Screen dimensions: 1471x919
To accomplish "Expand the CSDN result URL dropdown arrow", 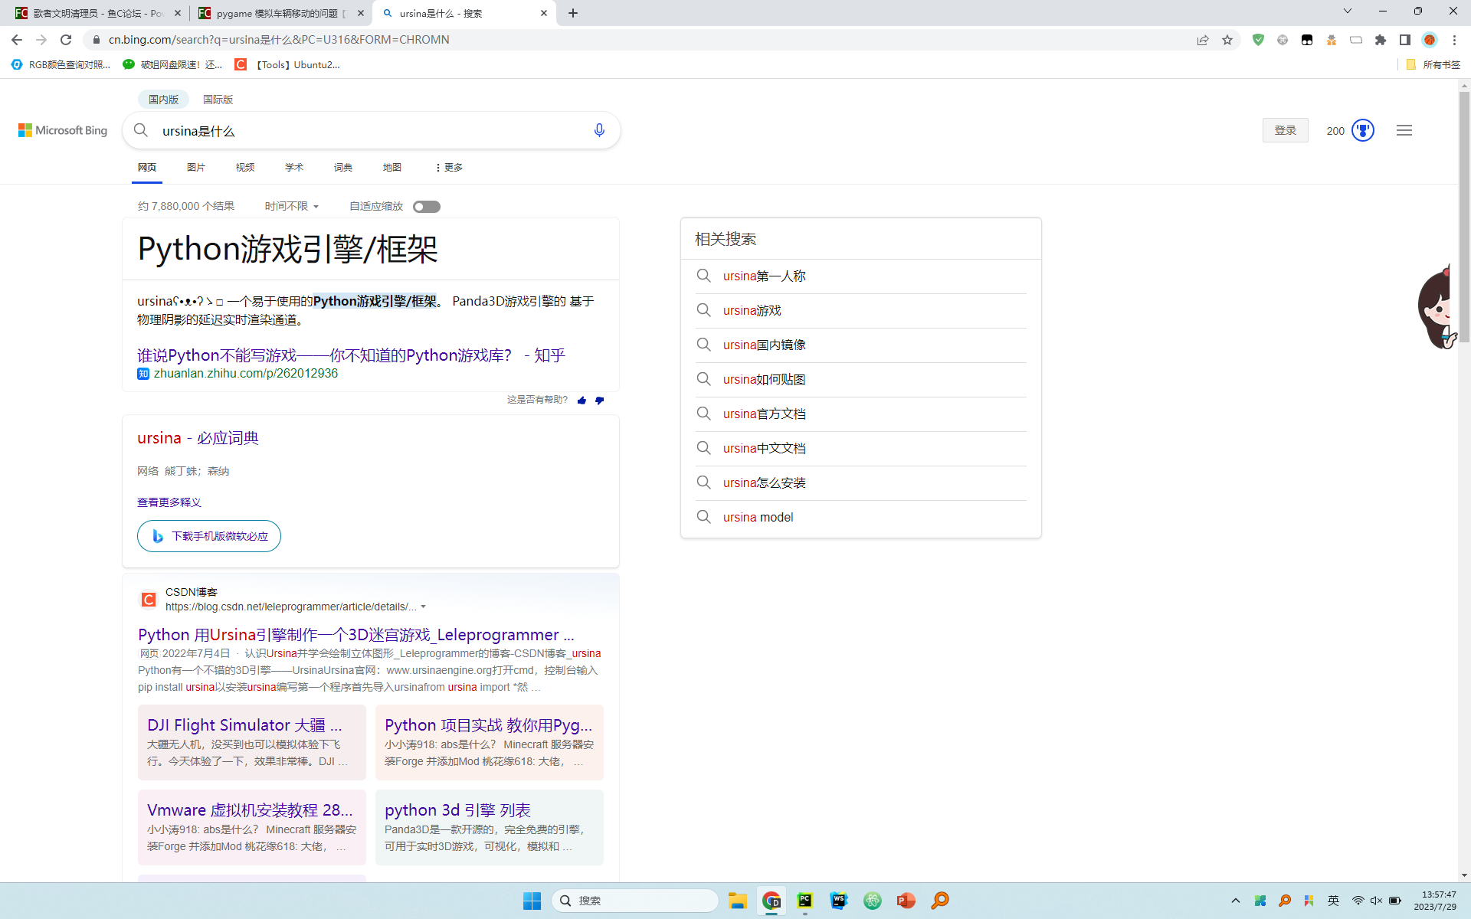I will [423, 607].
